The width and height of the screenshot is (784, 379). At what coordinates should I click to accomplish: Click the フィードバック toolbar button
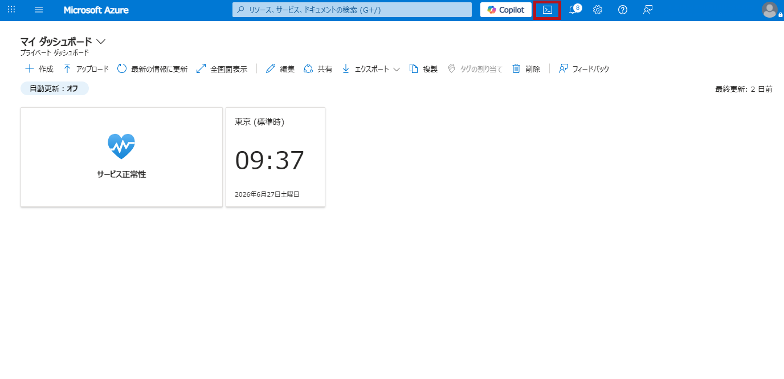coord(584,69)
